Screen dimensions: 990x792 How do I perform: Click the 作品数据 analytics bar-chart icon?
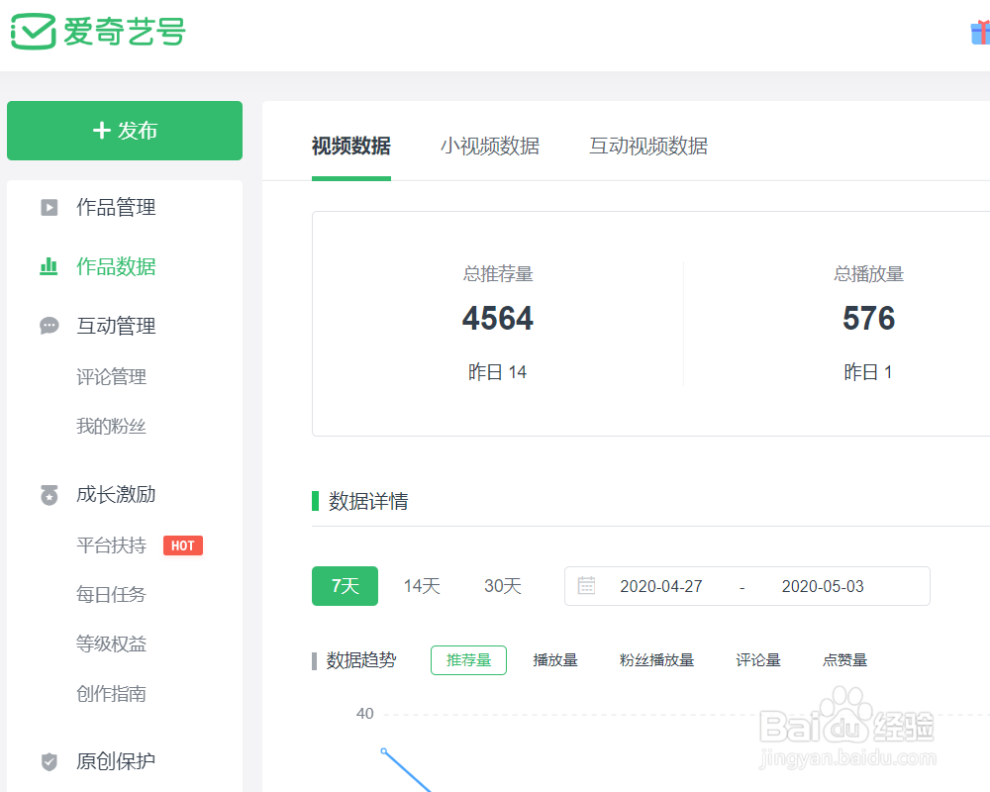pyautogui.click(x=49, y=266)
